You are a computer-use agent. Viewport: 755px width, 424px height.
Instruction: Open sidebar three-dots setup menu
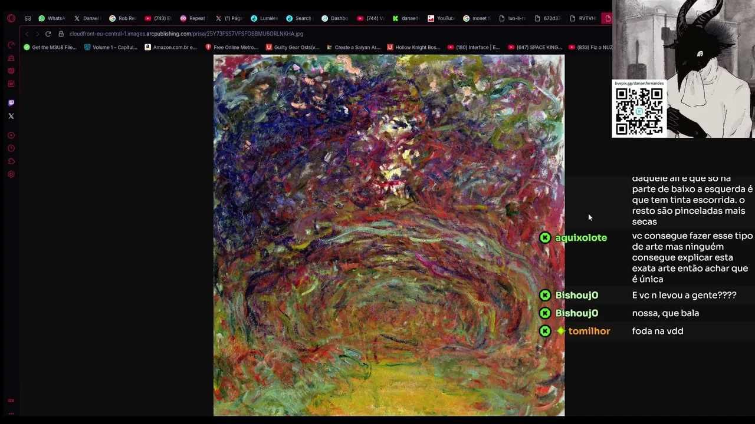click(x=11, y=413)
